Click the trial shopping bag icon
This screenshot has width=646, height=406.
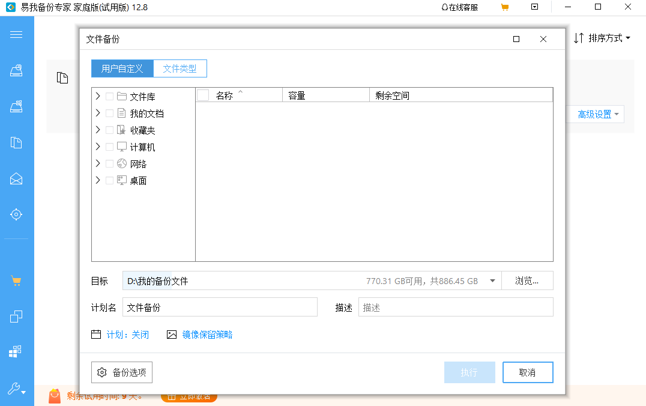[55, 396]
